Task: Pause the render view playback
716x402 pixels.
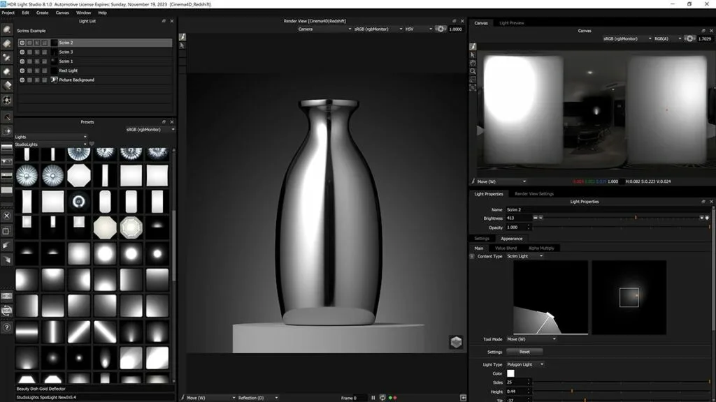Action: [373, 398]
